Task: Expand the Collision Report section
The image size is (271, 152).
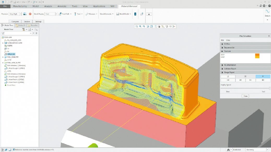Action: 245,69
